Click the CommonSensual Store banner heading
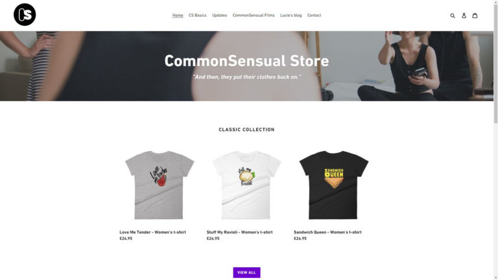Screen dimensions: 498x280 tap(246, 61)
